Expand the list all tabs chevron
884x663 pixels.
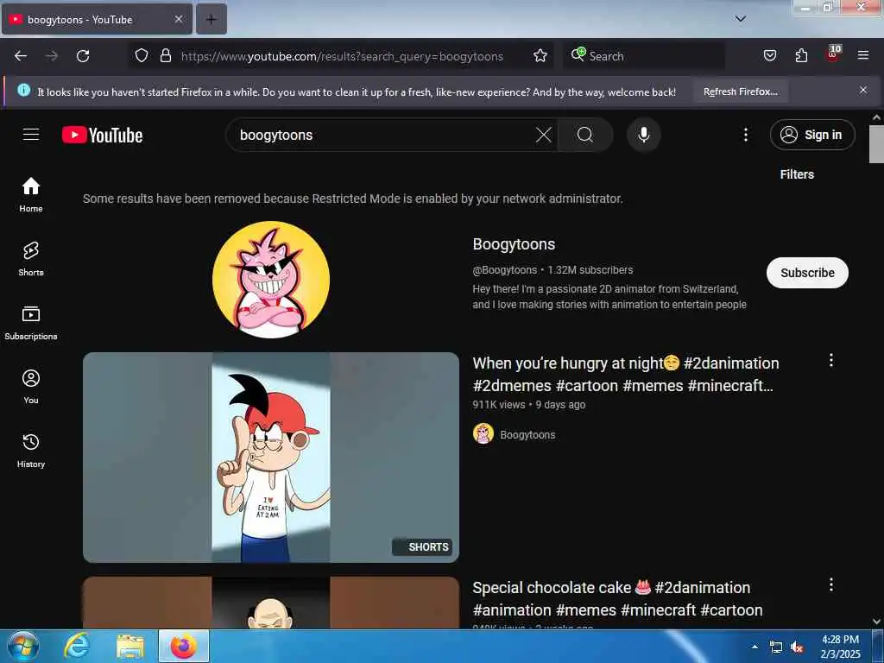(741, 19)
